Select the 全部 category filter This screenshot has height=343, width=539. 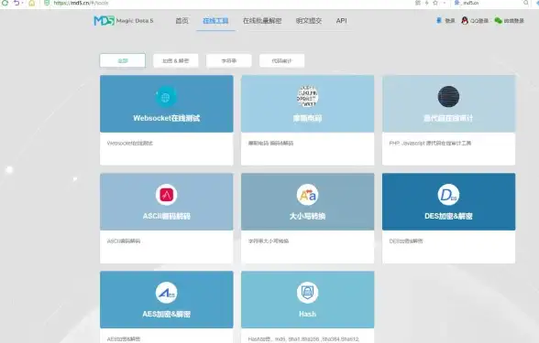pos(123,60)
